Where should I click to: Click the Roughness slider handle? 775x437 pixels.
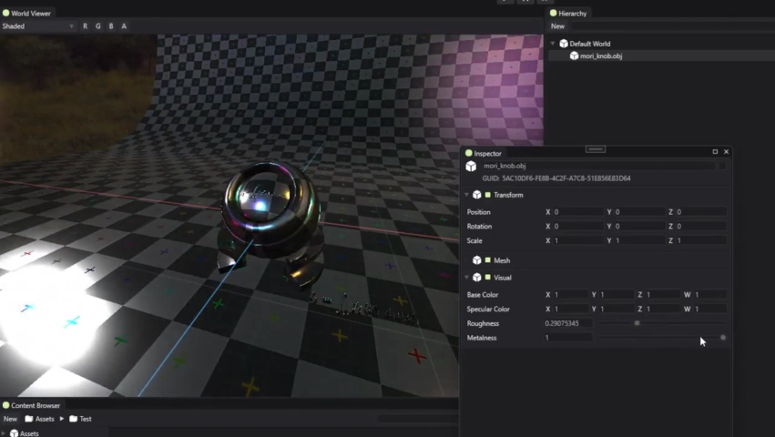click(x=637, y=323)
